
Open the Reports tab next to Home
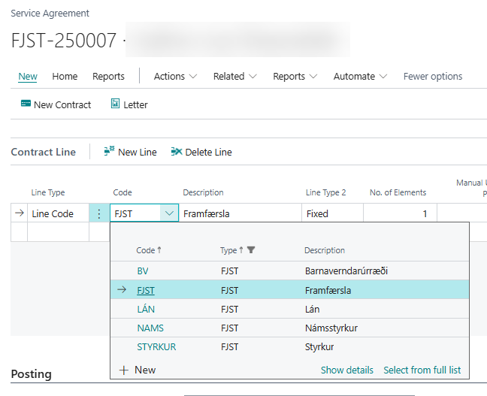108,76
